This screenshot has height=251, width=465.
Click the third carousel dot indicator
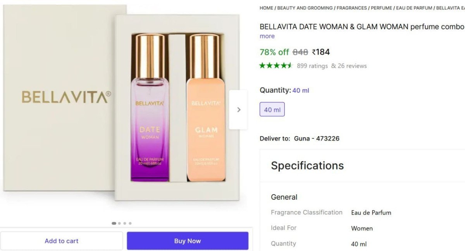coord(125,223)
